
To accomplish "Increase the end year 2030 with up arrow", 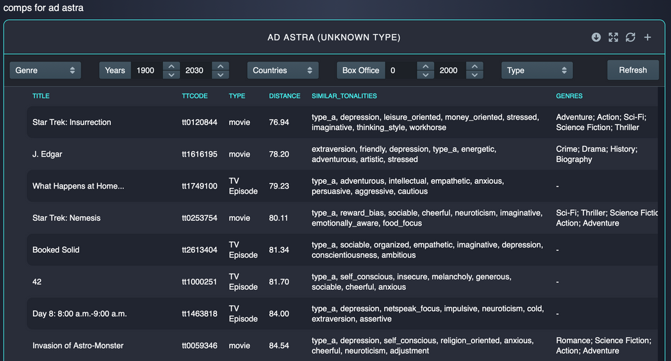I will click(x=220, y=66).
